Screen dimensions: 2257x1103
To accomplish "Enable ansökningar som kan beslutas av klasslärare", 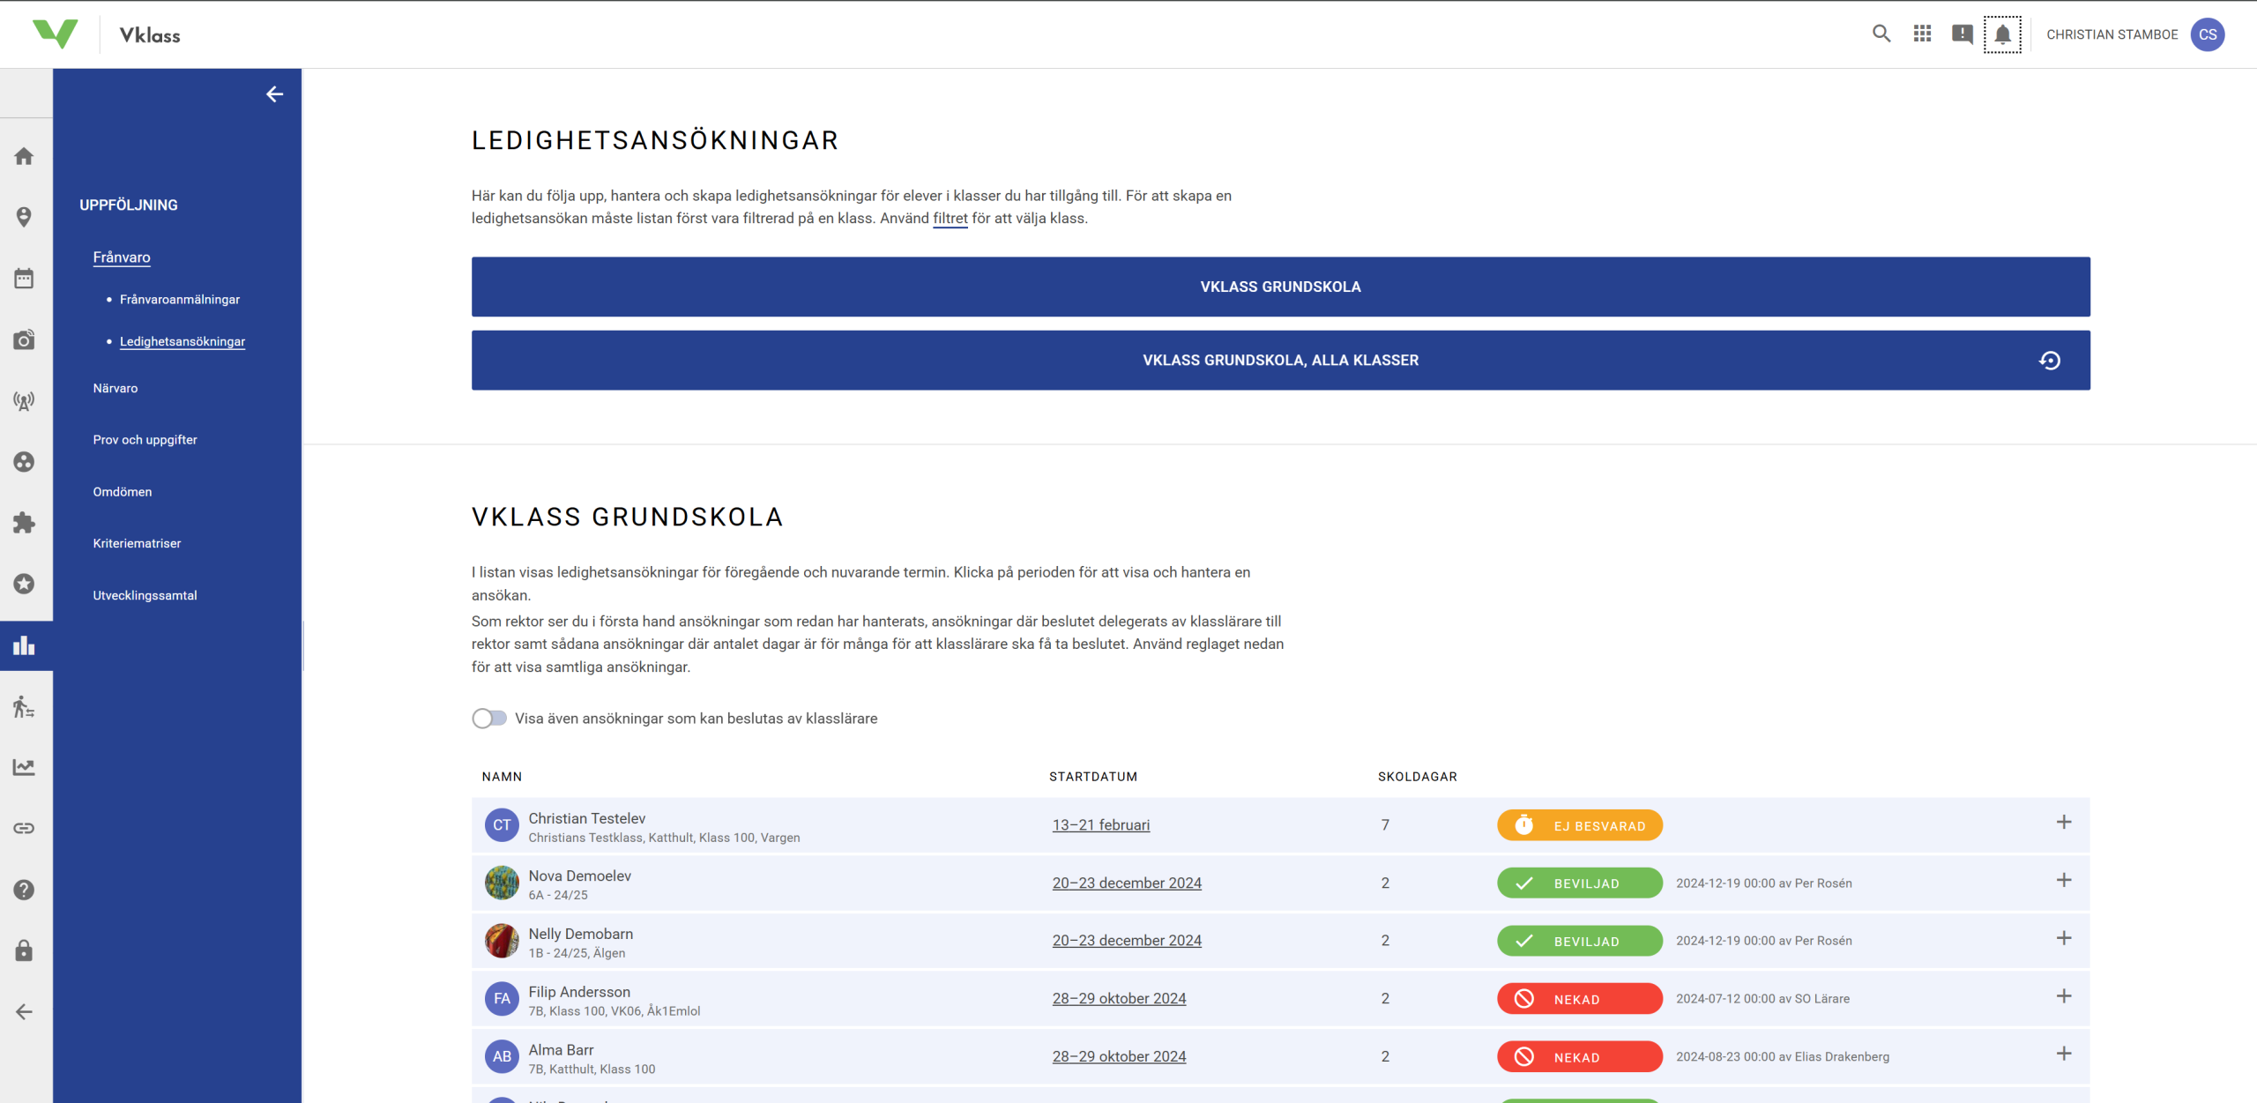I will click(x=488, y=718).
